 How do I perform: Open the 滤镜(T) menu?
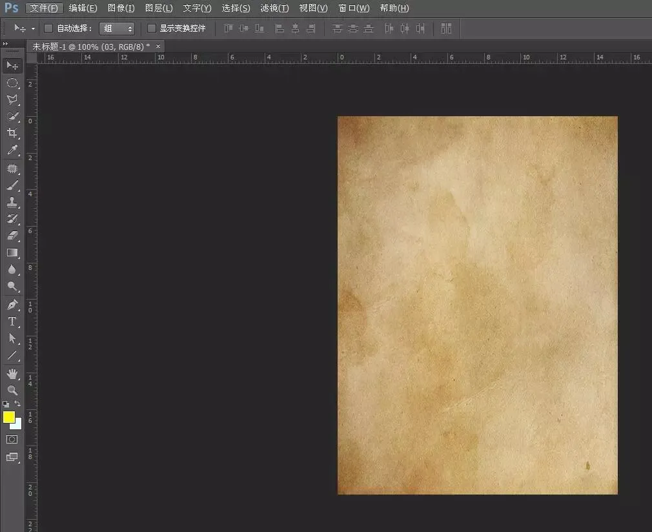(x=274, y=8)
